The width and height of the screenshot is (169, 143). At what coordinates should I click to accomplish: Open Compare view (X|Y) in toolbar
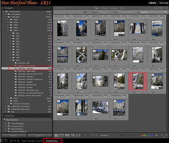click(67, 135)
